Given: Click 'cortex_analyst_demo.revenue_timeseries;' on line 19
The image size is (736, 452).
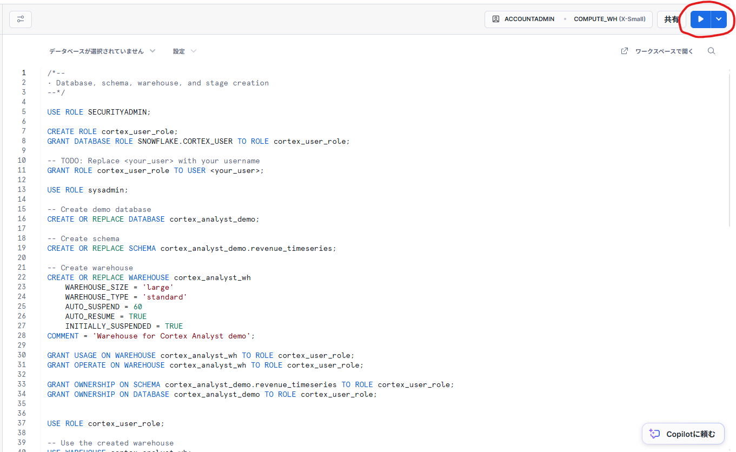Looking at the screenshot, I should [x=248, y=248].
